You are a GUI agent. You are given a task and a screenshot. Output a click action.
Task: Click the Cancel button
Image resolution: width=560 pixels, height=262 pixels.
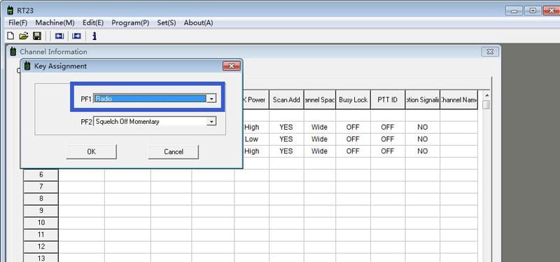tap(173, 152)
